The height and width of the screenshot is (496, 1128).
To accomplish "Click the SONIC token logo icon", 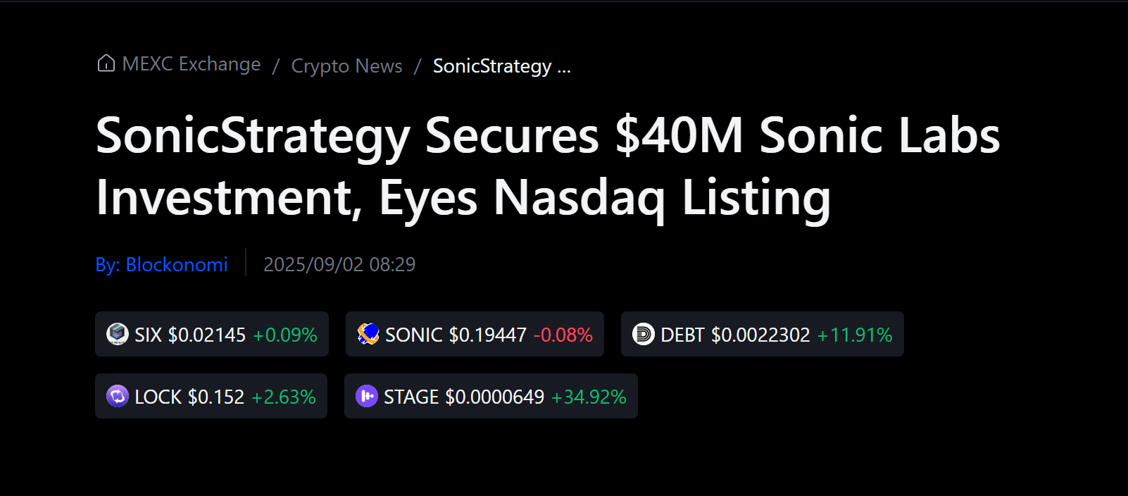I will [368, 334].
